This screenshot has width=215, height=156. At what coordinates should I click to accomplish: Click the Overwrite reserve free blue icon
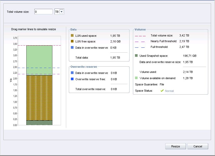(72, 79)
